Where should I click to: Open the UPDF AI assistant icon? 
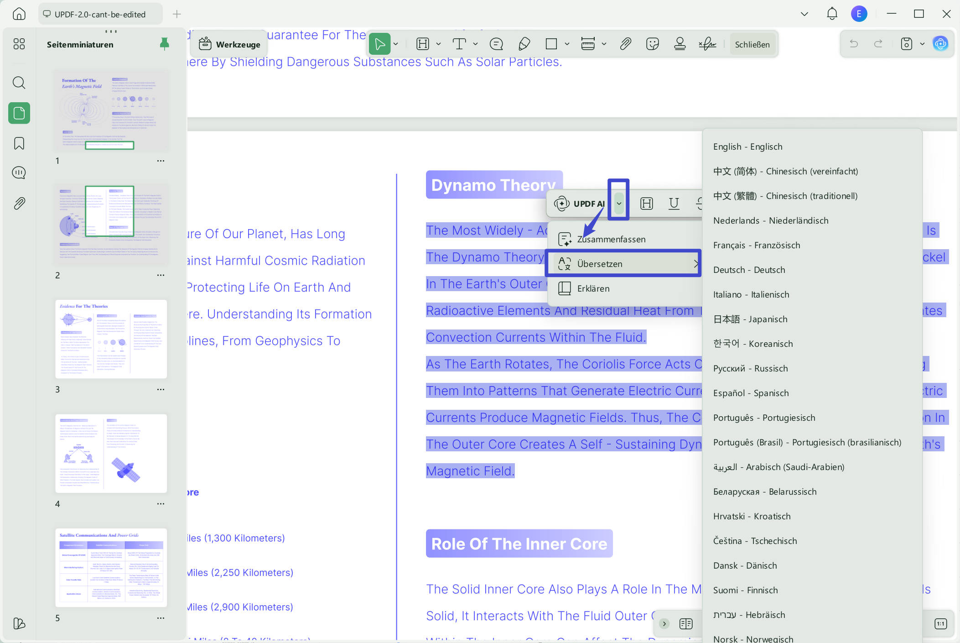coord(940,44)
